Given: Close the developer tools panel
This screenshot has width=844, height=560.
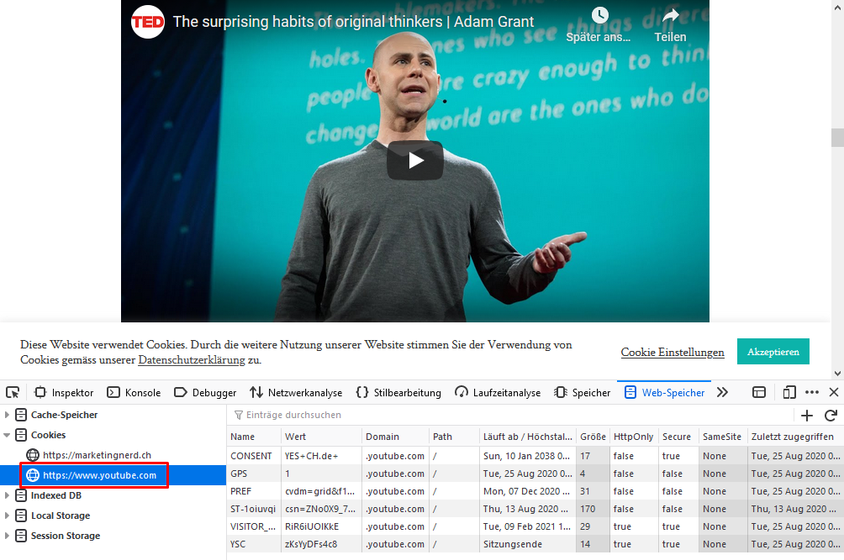Looking at the screenshot, I should point(834,392).
